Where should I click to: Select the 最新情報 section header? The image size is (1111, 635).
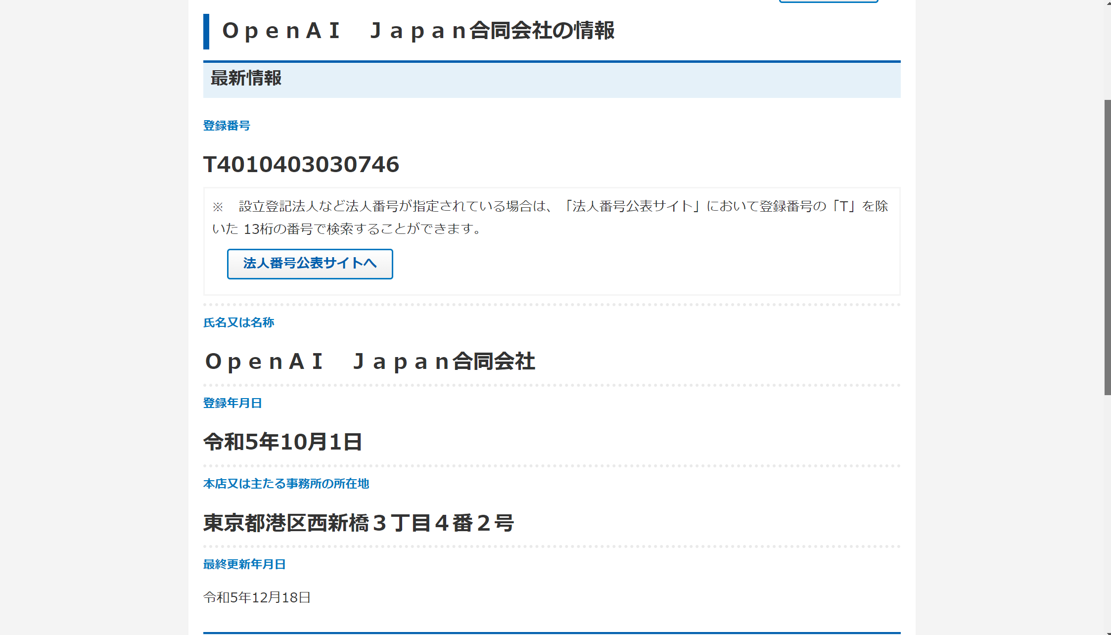(x=246, y=79)
